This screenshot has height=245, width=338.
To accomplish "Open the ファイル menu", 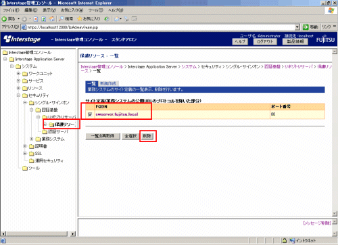I will point(11,10).
